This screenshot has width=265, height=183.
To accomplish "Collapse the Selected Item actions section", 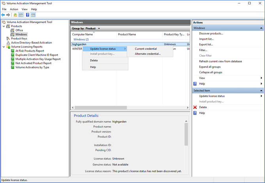I will (261, 91).
